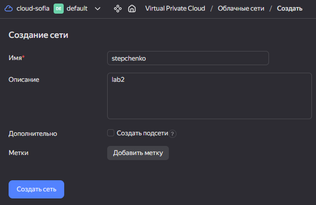
Task: Select the default folder name
Action: (77, 9)
